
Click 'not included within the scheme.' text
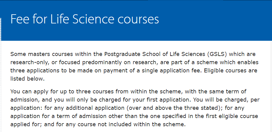140,124
